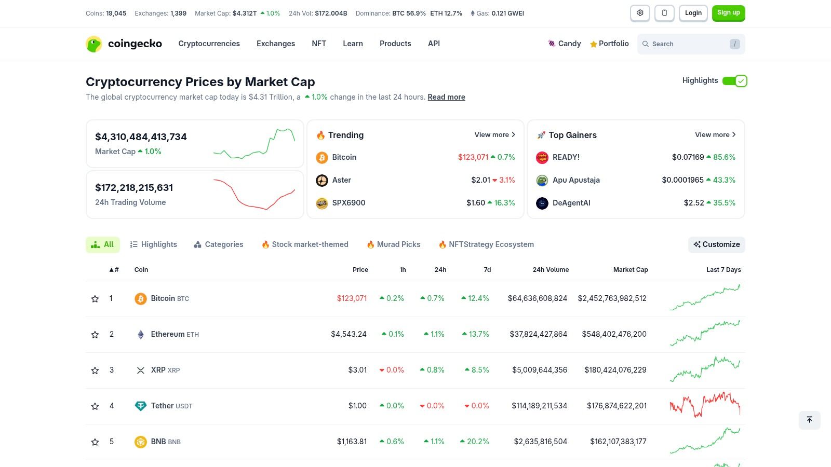Click the Sign up button
The height and width of the screenshot is (467, 831).
[x=728, y=13]
